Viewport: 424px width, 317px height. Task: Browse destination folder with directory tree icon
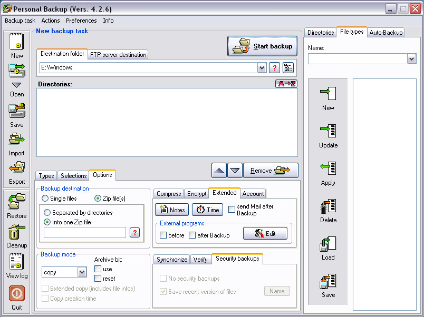(x=288, y=68)
